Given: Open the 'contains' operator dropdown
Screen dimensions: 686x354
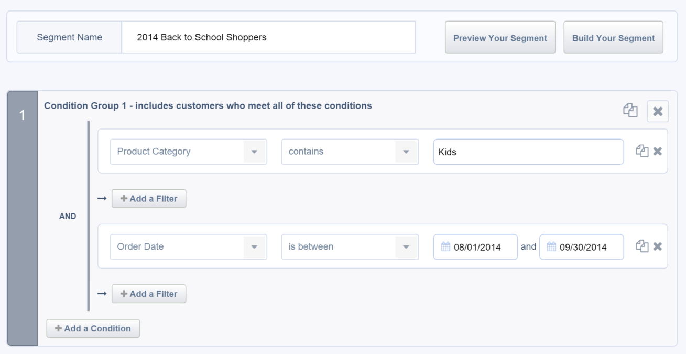Looking at the screenshot, I should click(406, 152).
